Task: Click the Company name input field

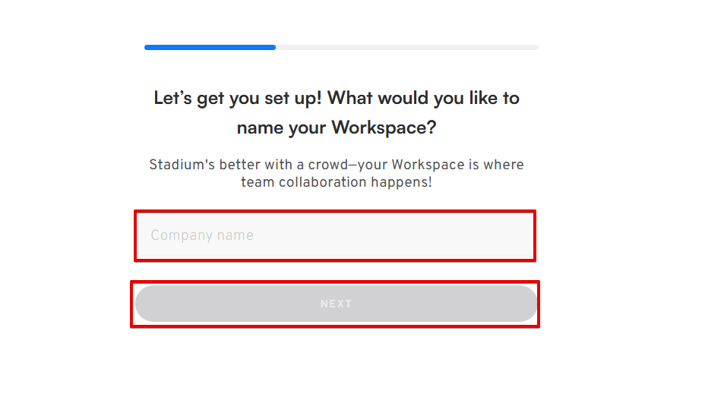Action: pyautogui.click(x=334, y=235)
